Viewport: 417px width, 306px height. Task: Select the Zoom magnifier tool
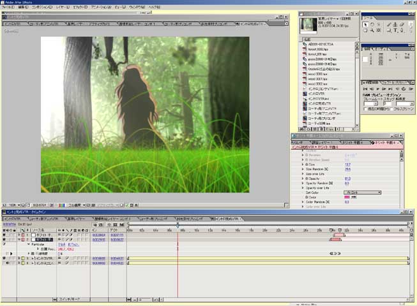coord(372,31)
